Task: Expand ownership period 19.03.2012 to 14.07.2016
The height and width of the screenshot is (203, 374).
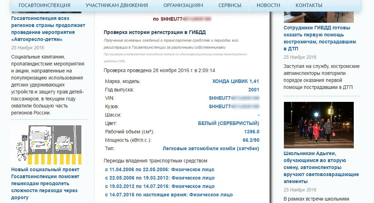Action: [x=160, y=186]
